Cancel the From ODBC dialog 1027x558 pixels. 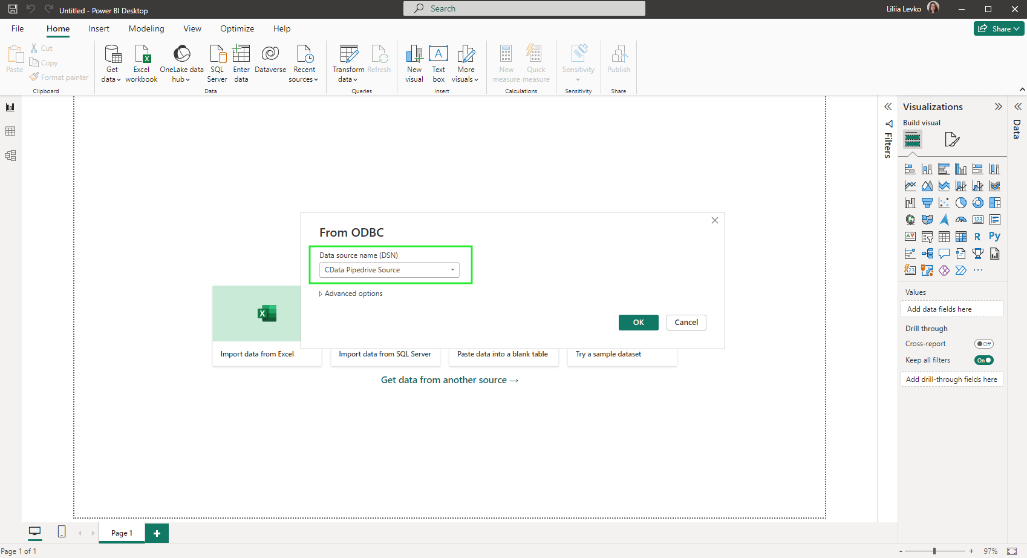686,323
